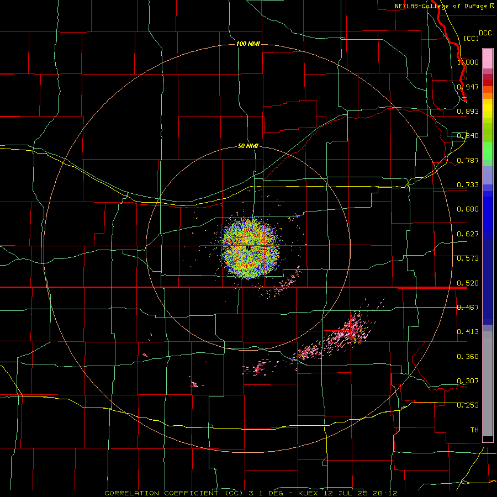Pick the gray swatch on the color bar

point(488,384)
